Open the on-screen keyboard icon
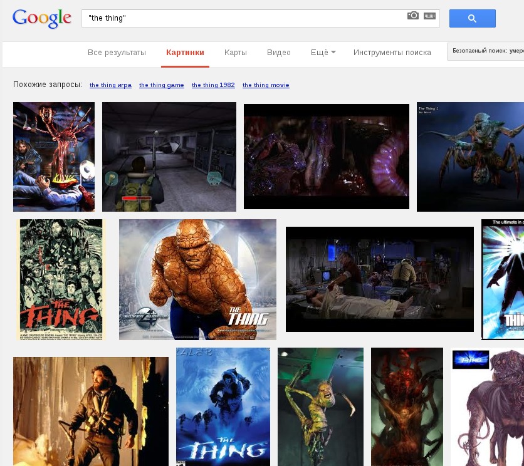 tap(429, 16)
